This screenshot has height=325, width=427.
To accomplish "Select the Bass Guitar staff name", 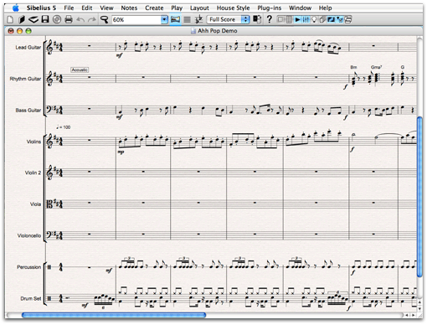I will pos(28,111).
